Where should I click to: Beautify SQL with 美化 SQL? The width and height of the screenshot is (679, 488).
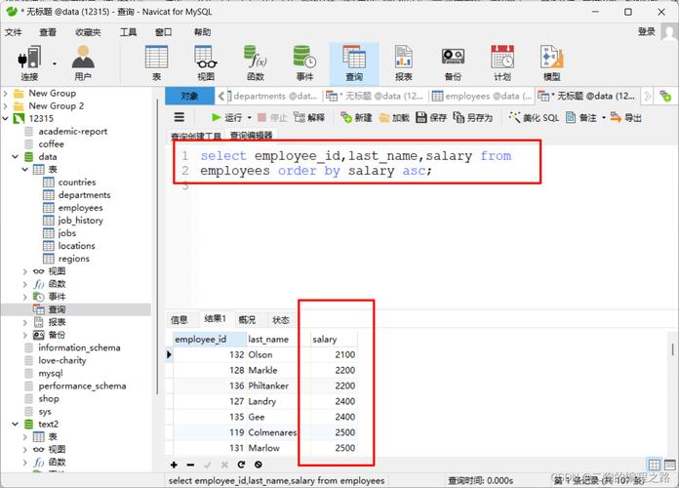pos(534,117)
